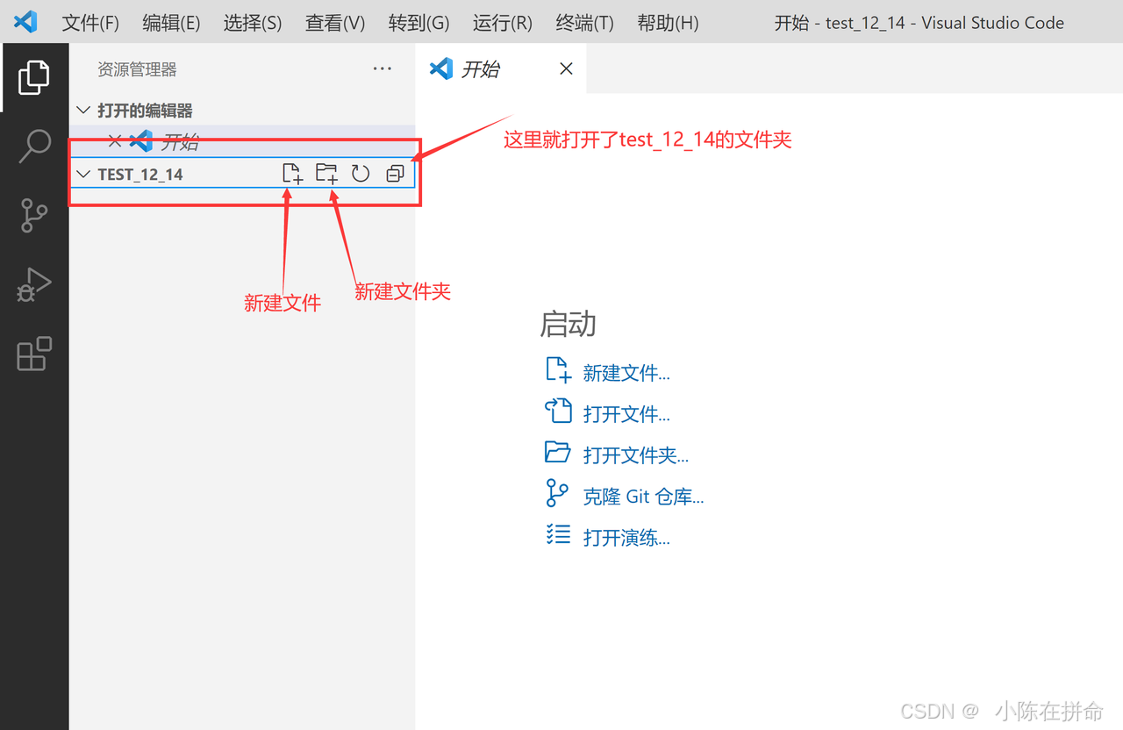Close the 开始 editor tab
The image size is (1123, 730).
[x=566, y=68]
